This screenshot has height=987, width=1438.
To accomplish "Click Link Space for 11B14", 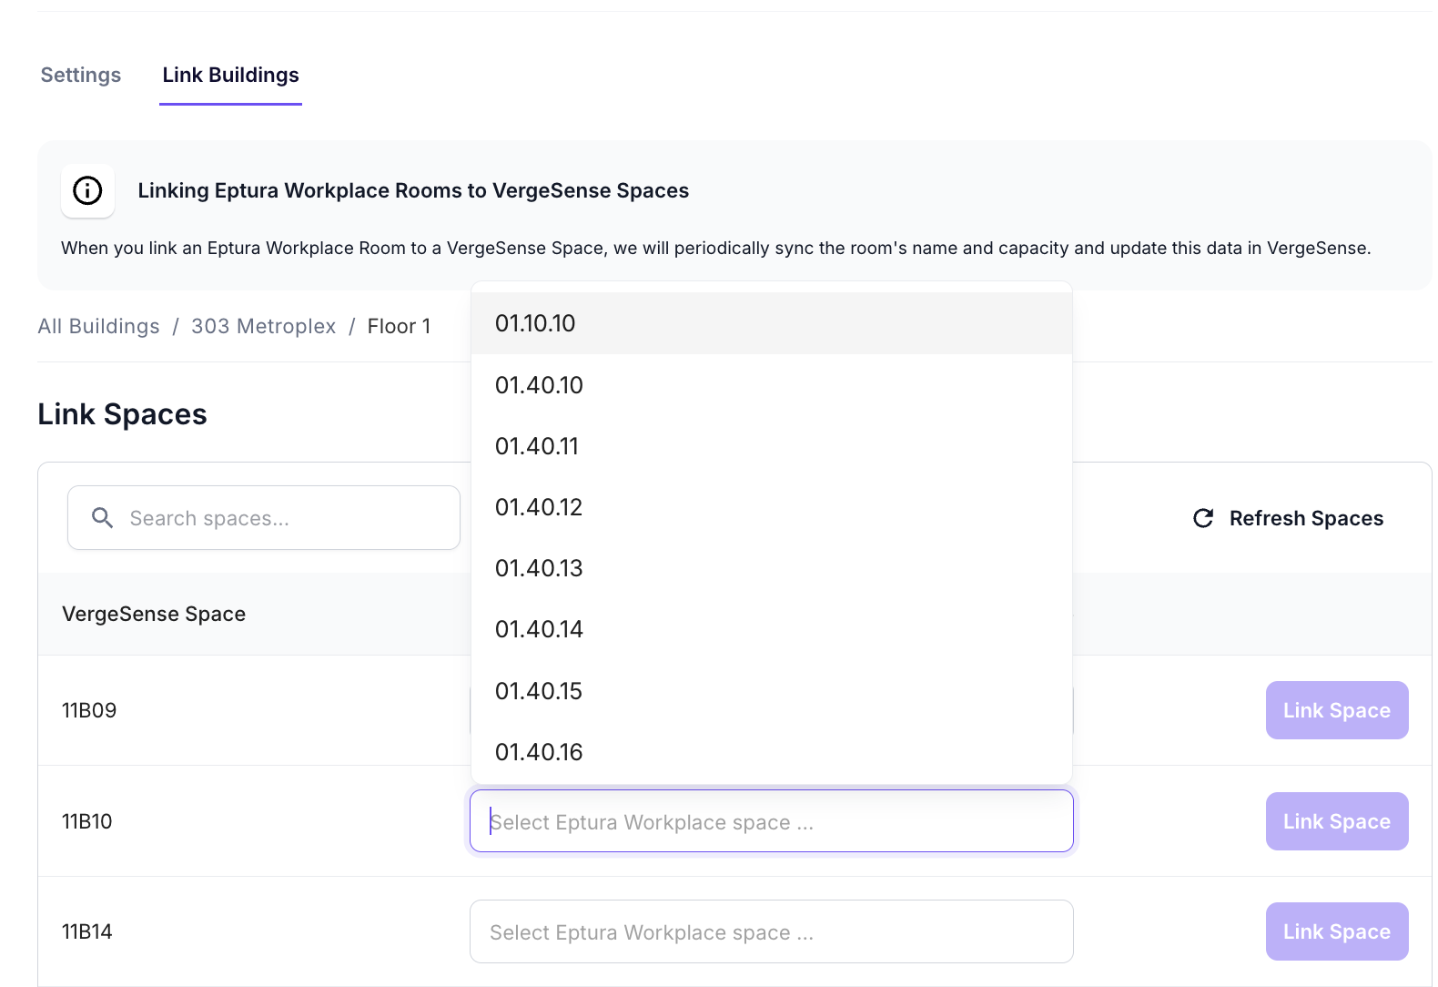I will (x=1337, y=931).
